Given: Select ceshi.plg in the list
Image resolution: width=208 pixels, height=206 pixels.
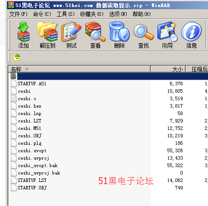Looking at the screenshot, I should click(30, 143).
